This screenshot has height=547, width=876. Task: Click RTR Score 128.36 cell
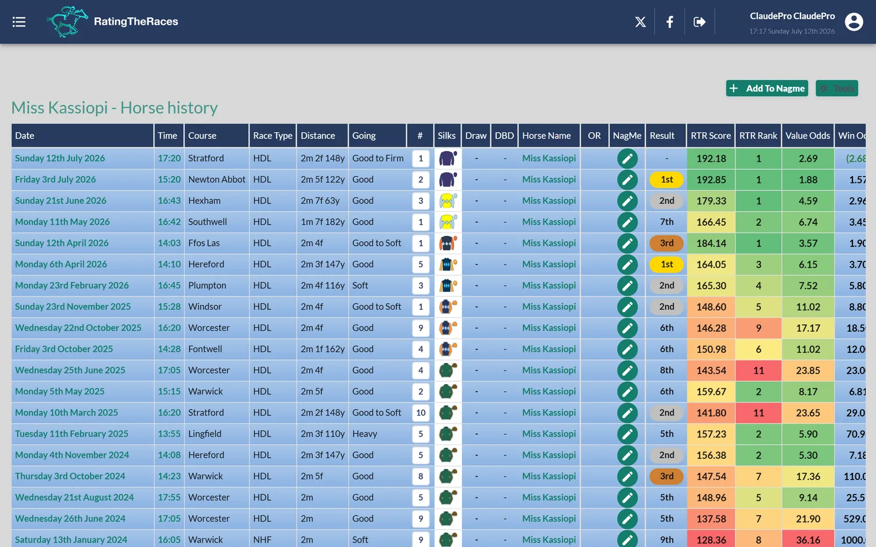pos(711,540)
